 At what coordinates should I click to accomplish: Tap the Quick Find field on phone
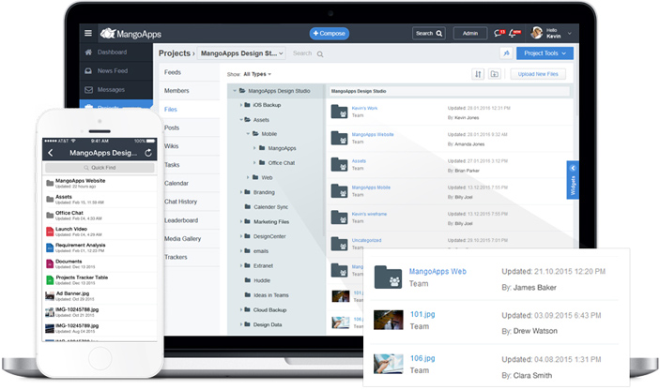coord(100,167)
